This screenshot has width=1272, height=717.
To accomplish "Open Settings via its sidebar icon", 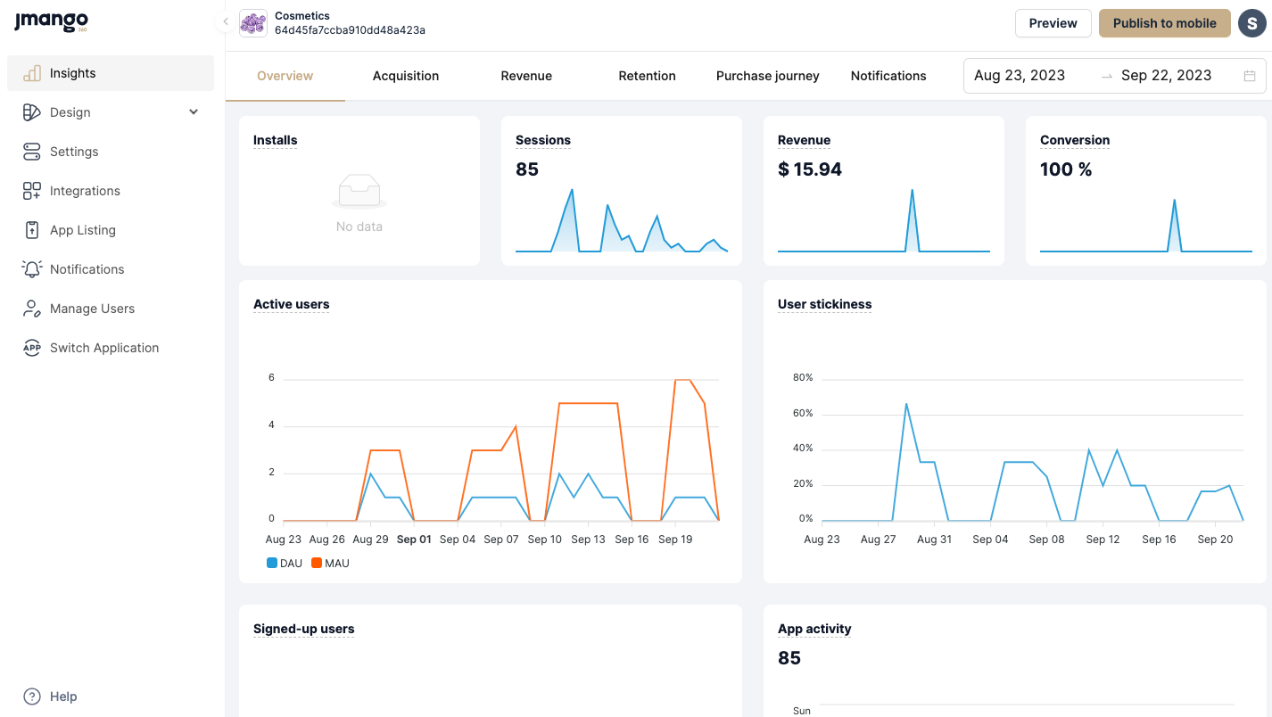I will coord(32,152).
